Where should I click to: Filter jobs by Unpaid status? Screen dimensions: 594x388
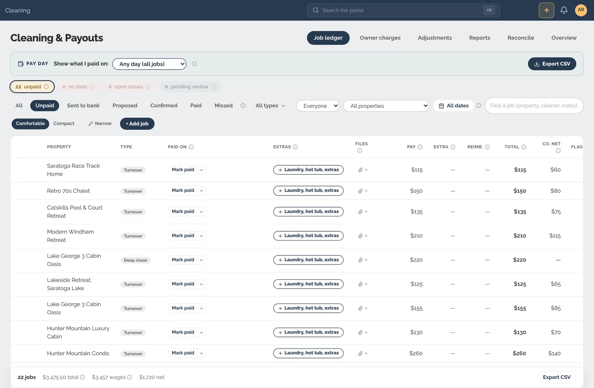45,106
